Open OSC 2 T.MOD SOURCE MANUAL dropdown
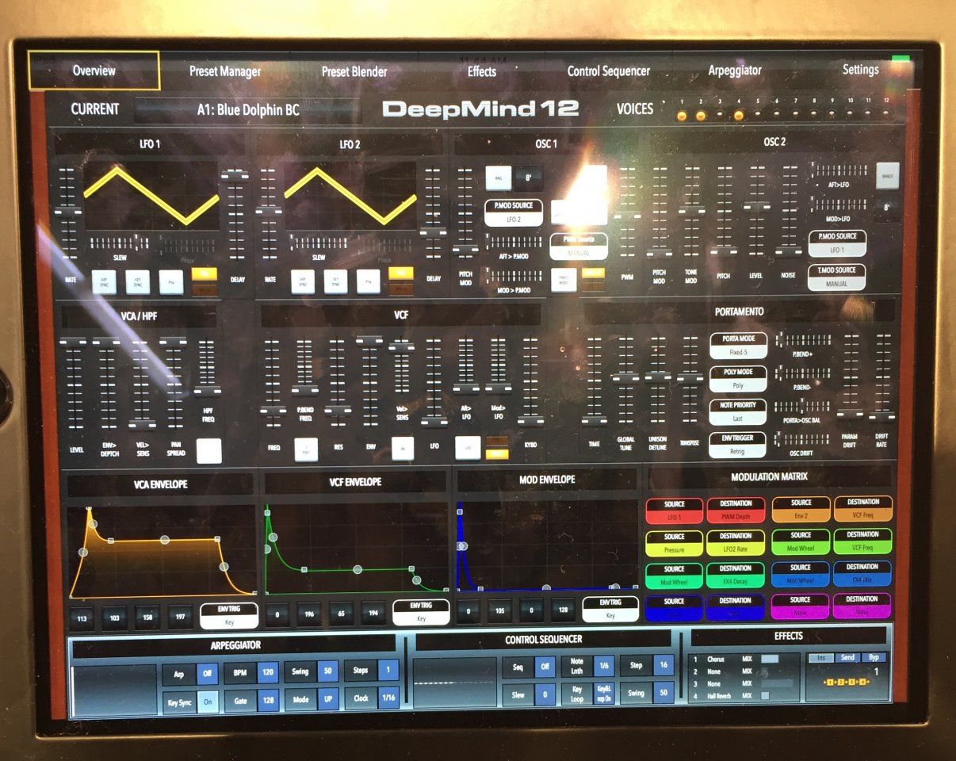This screenshot has height=761, width=956. point(837,277)
